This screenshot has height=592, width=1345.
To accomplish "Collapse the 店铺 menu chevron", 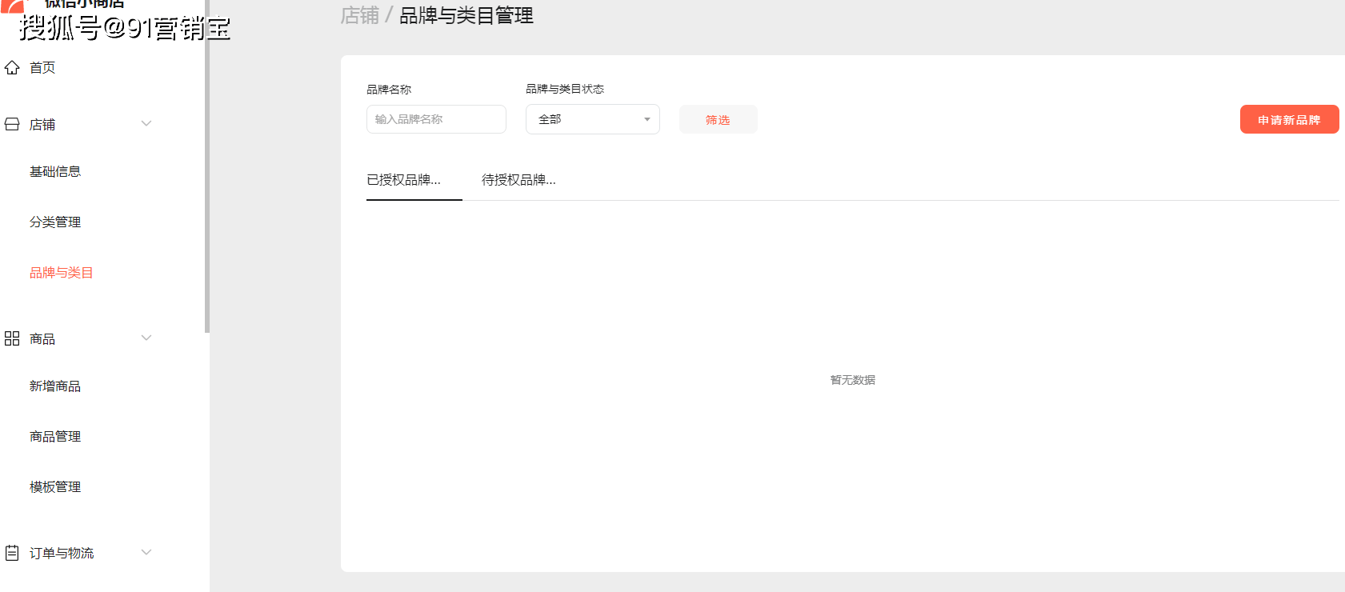I will [146, 123].
